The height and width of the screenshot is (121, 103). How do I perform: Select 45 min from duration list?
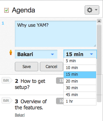click(80, 95)
